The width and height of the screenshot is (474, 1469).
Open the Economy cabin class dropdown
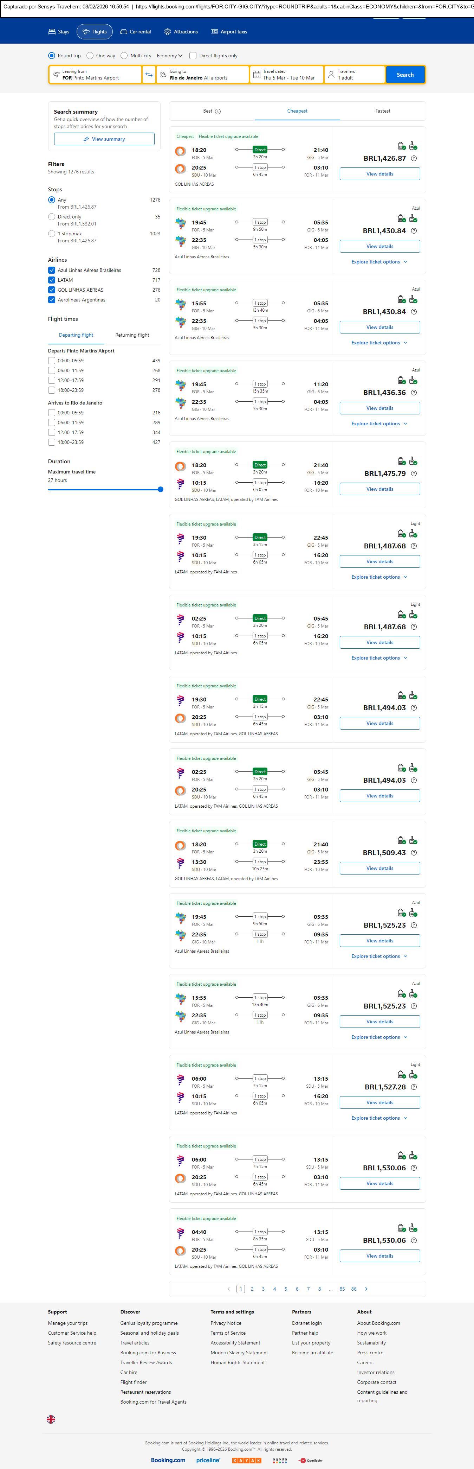click(x=169, y=56)
